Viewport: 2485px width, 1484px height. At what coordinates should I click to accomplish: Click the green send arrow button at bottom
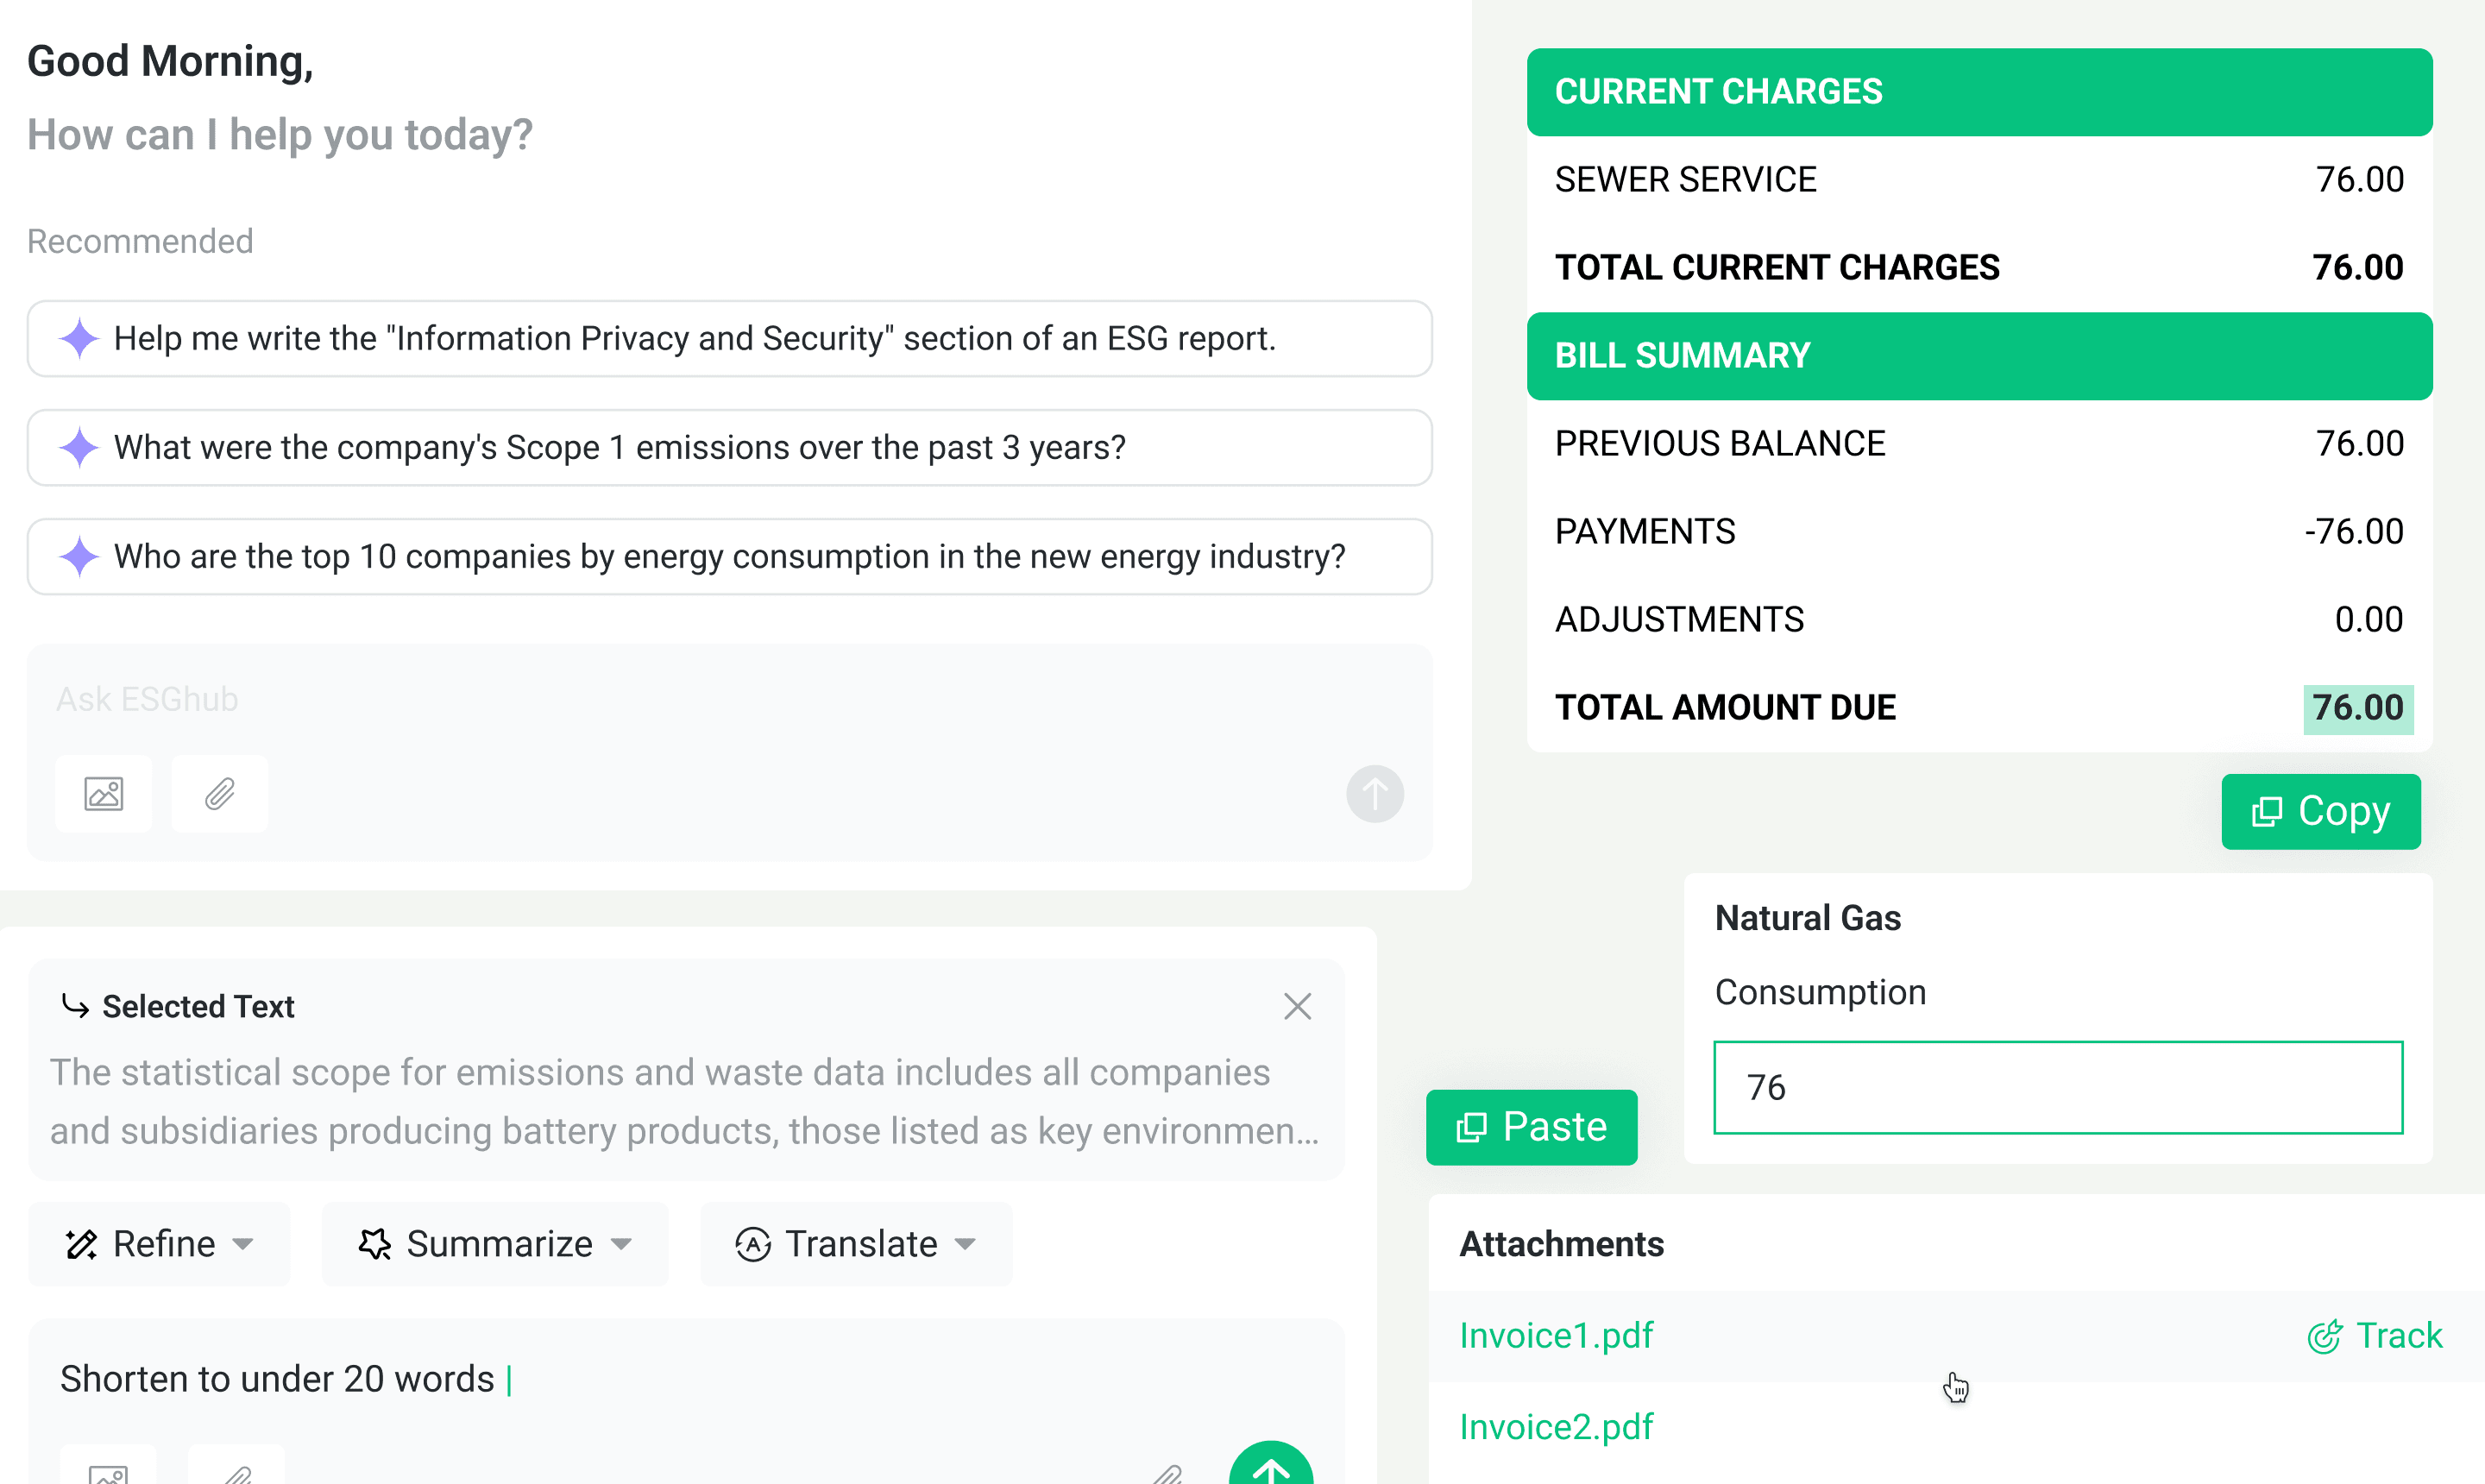click(x=1270, y=1466)
